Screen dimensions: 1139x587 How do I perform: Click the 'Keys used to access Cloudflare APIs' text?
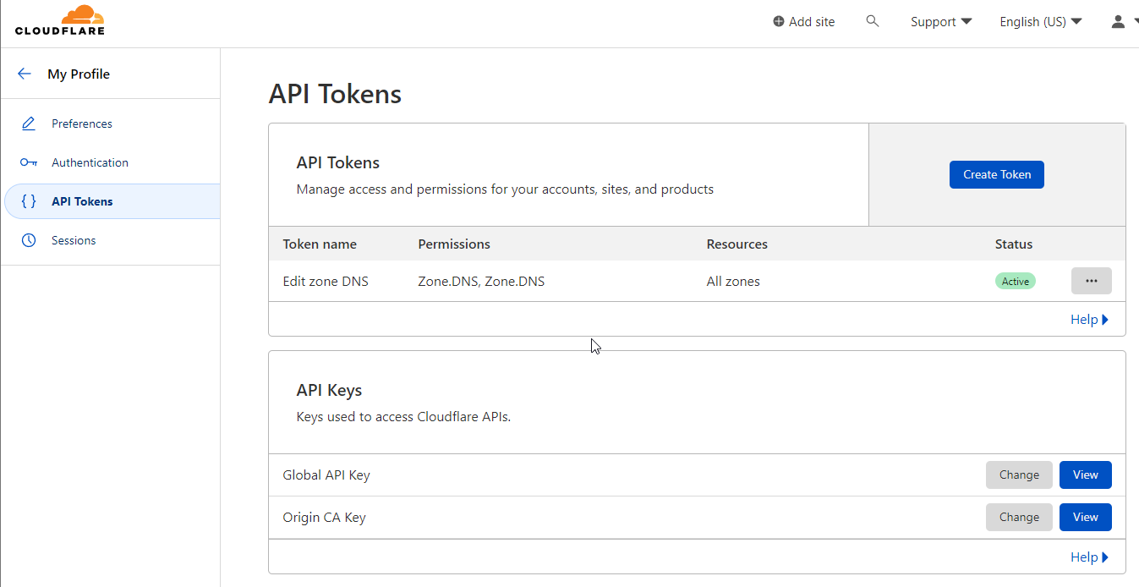[x=403, y=417]
